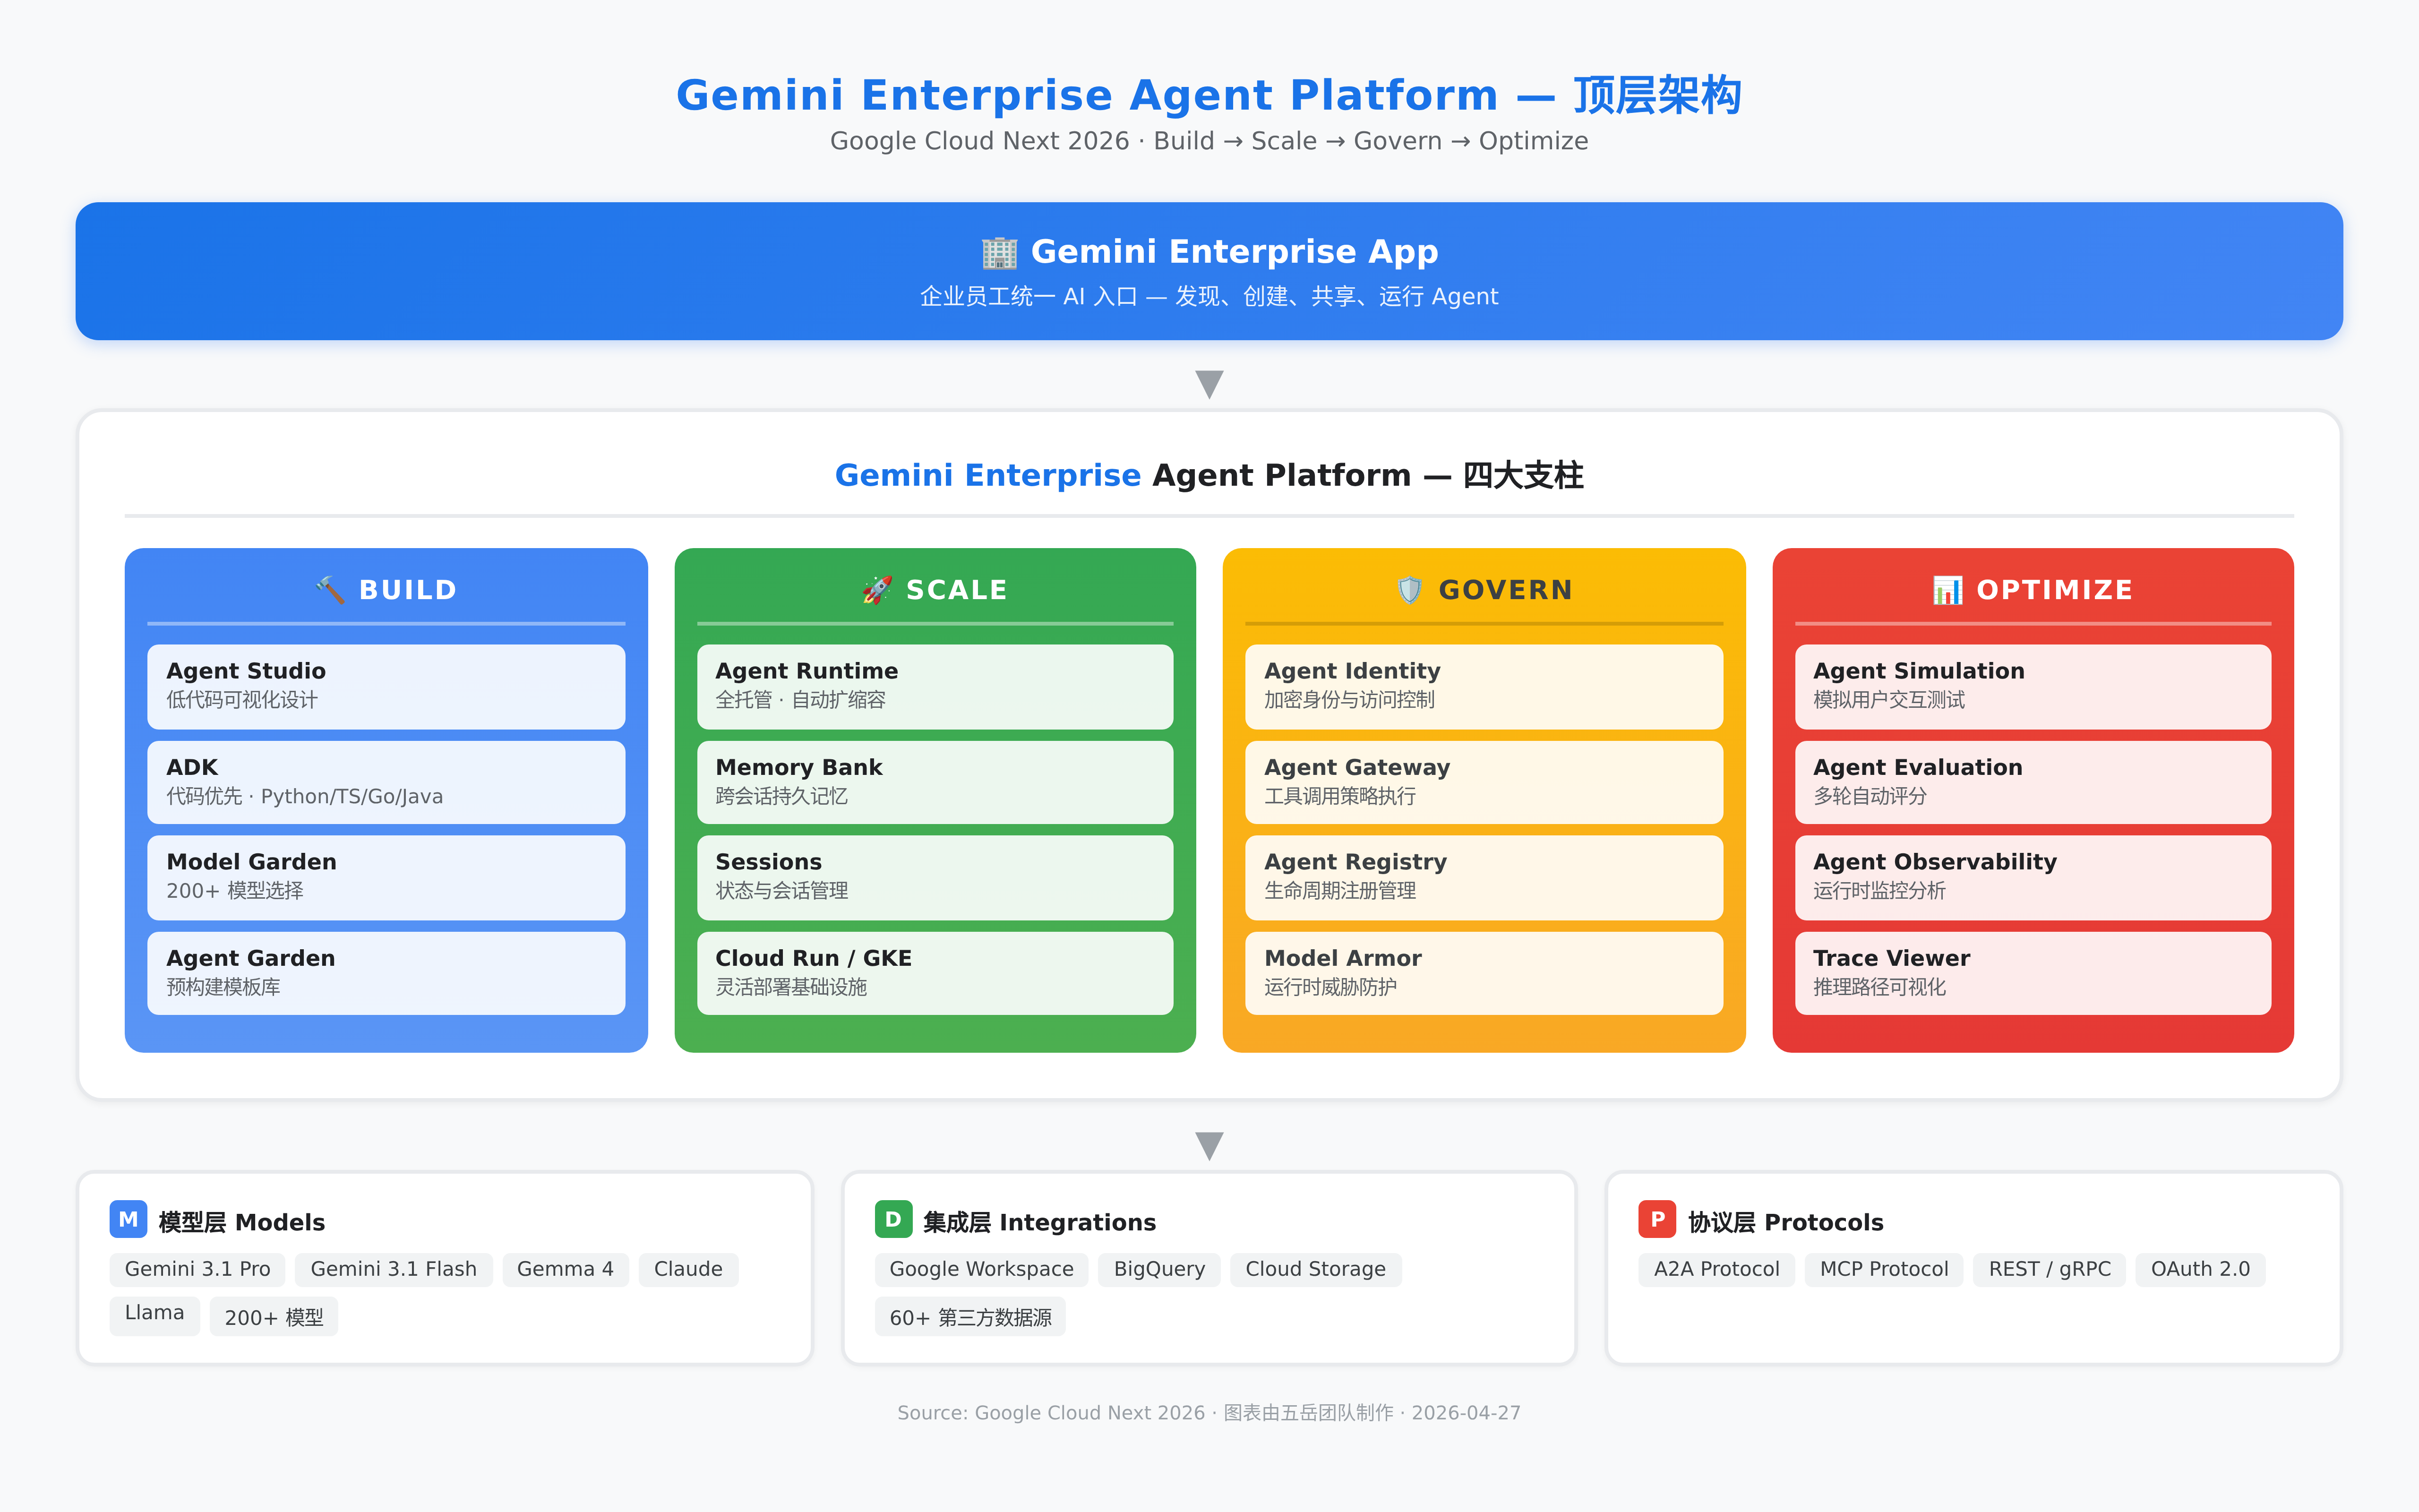Open the Agent Studio card
The width and height of the screenshot is (2419, 1512).
pos(386,686)
